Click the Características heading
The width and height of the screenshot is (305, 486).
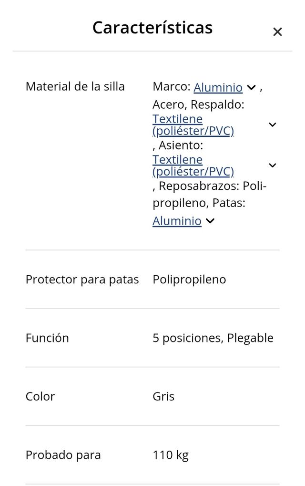[x=152, y=28]
